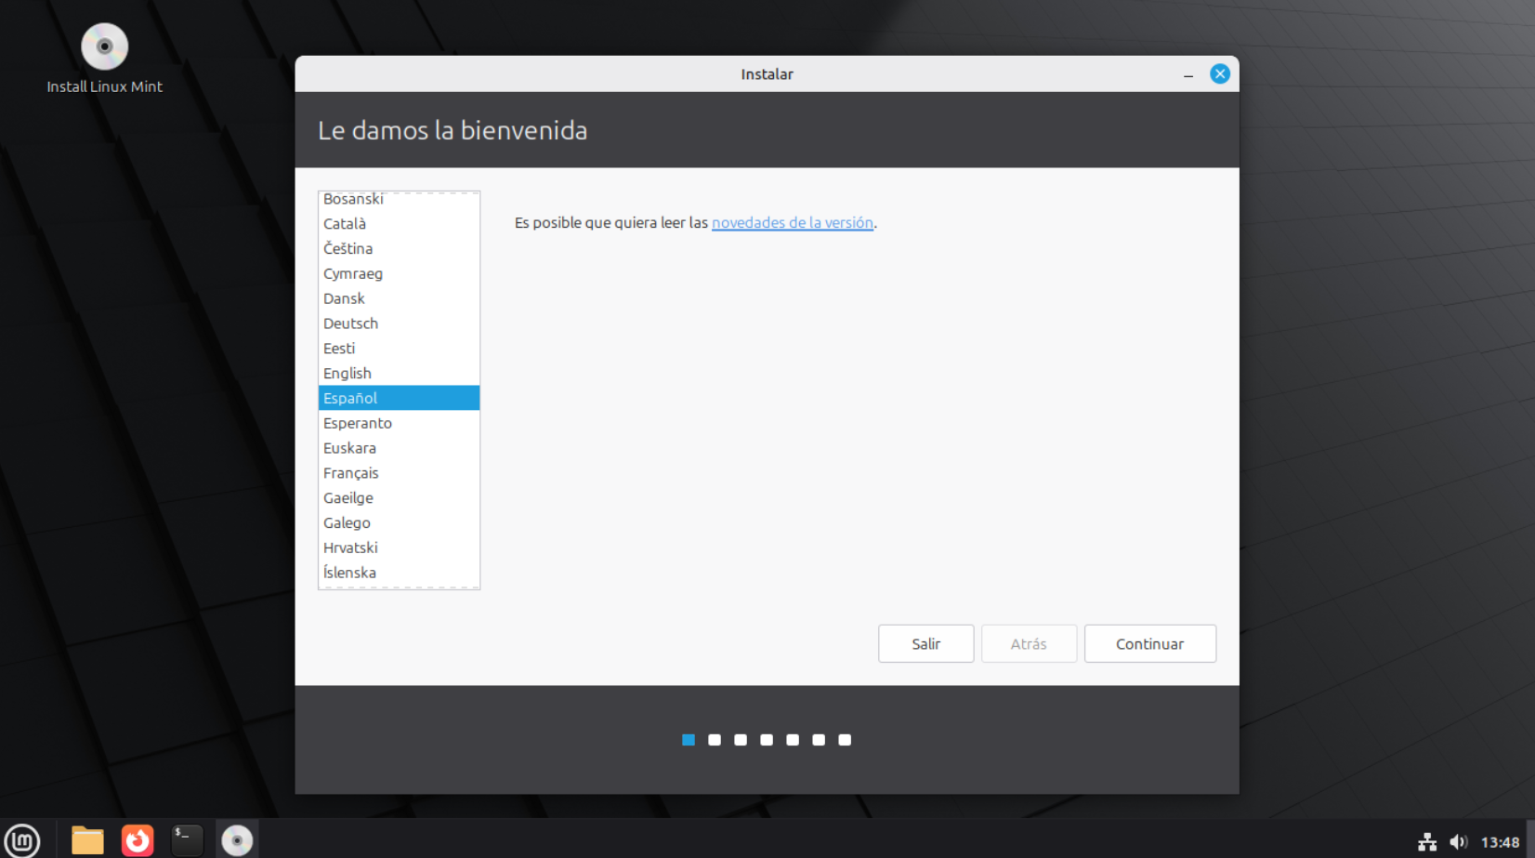This screenshot has height=858, width=1535.
Task: Select the installer disc icon in the taskbar
Action: coord(237,840)
